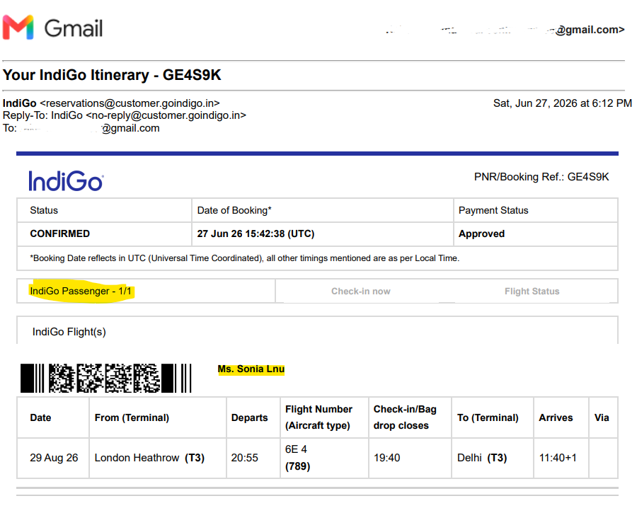Click the 'Via' column header
This screenshot has height=513, width=637.
tap(602, 417)
